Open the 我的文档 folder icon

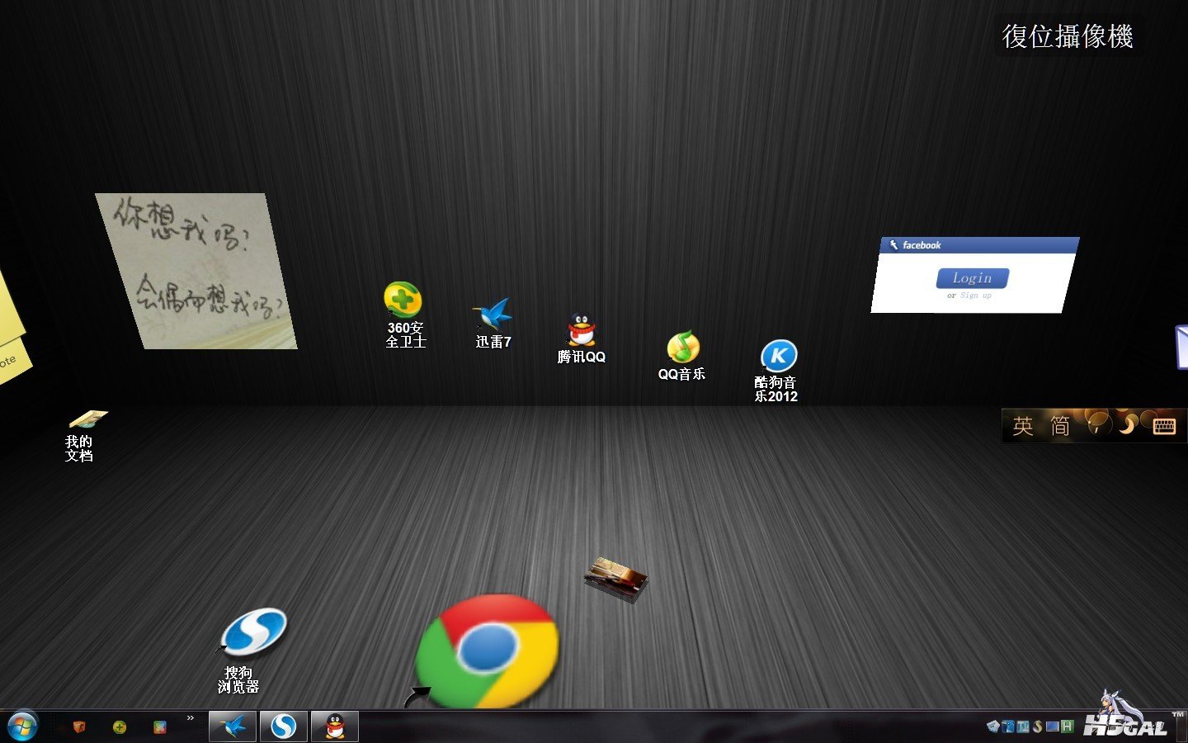pos(83,436)
